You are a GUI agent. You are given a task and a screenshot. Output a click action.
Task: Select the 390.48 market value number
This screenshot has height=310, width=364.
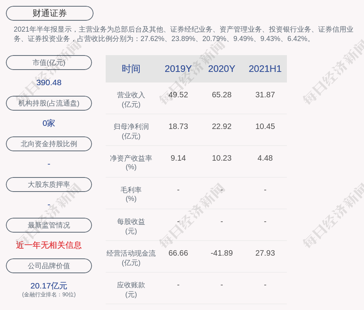[49, 82]
